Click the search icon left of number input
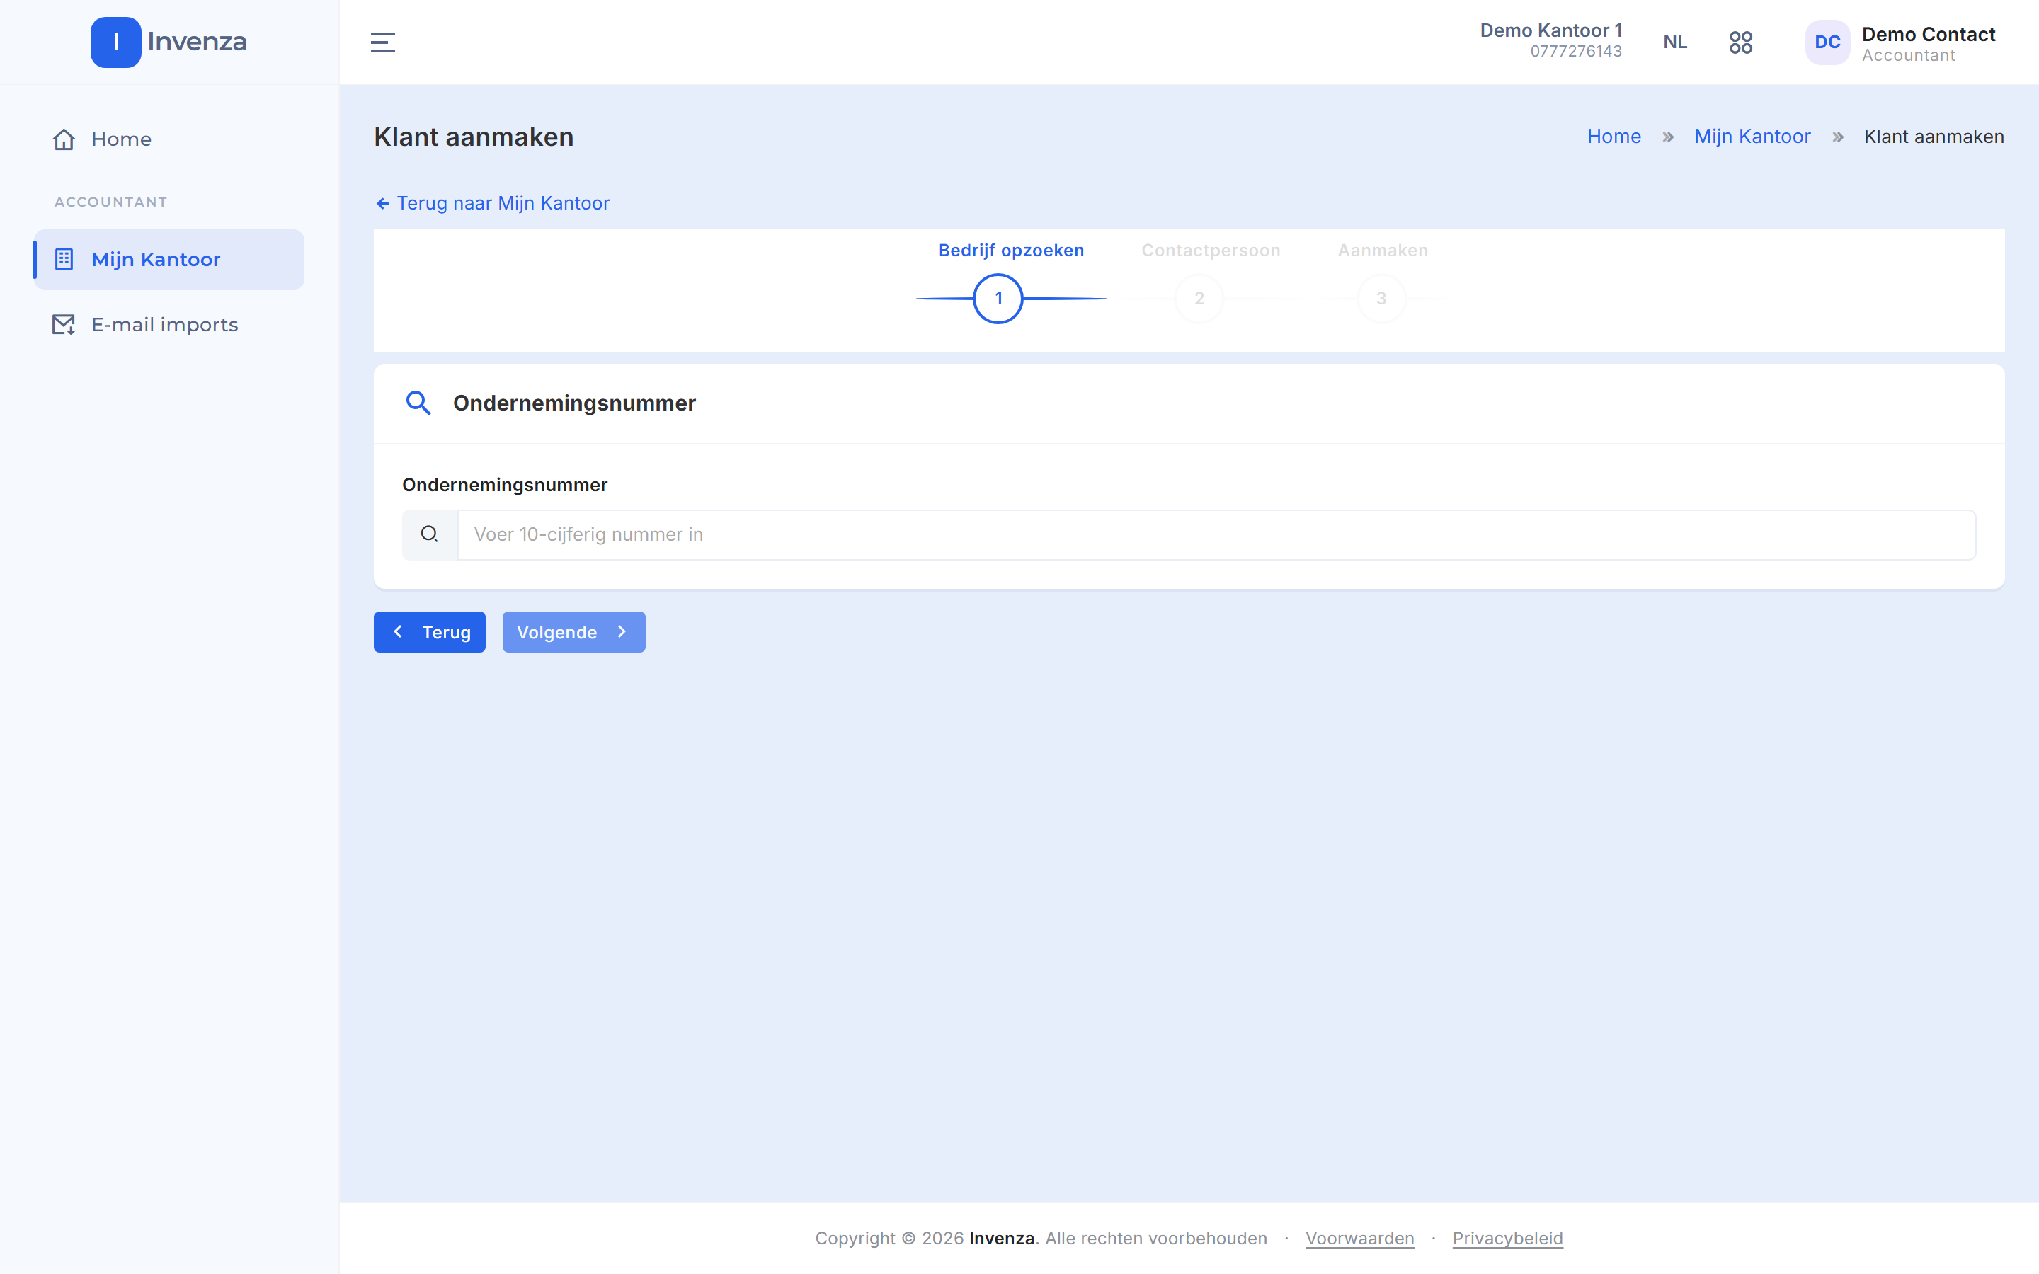The image size is (2039, 1274). point(430,534)
